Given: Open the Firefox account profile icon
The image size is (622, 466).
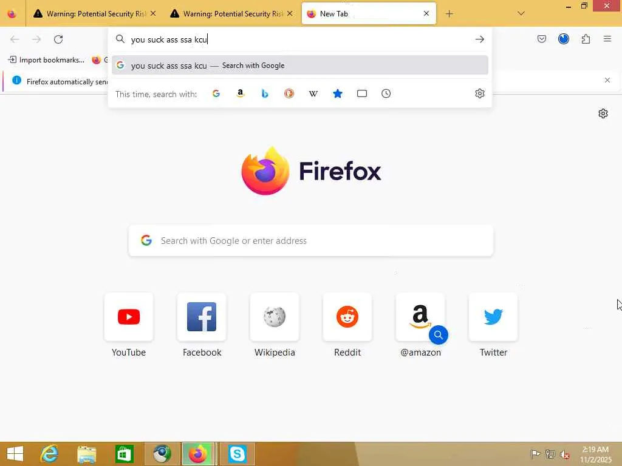Looking at the screenshot, I should [x=563, y=39].
